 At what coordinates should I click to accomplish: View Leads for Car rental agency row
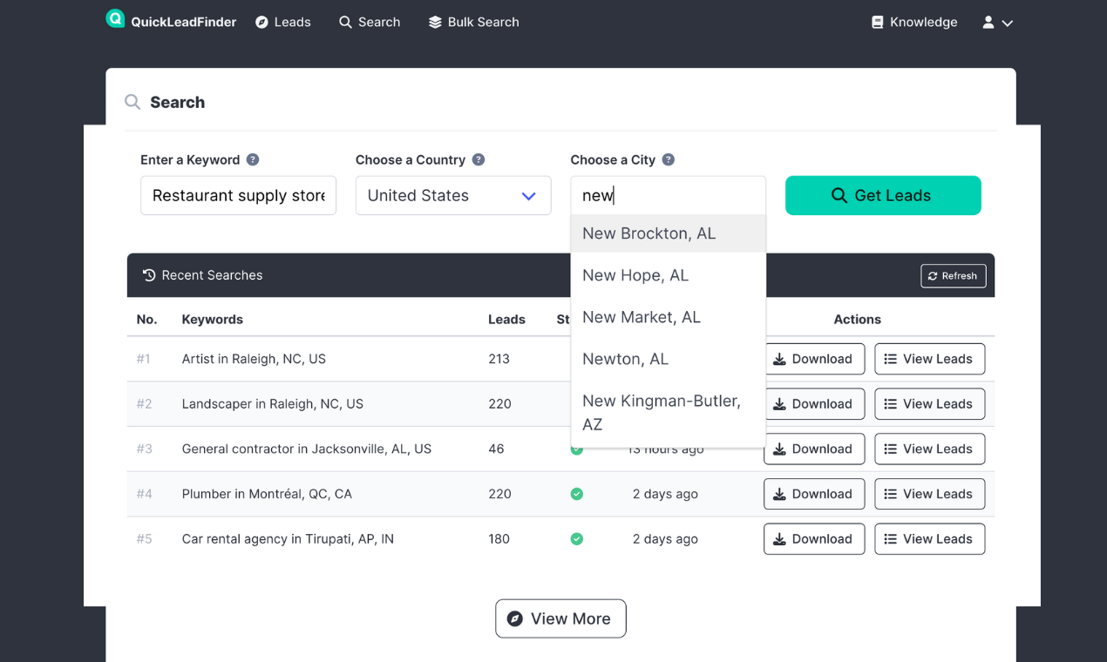tap(929, 539)
